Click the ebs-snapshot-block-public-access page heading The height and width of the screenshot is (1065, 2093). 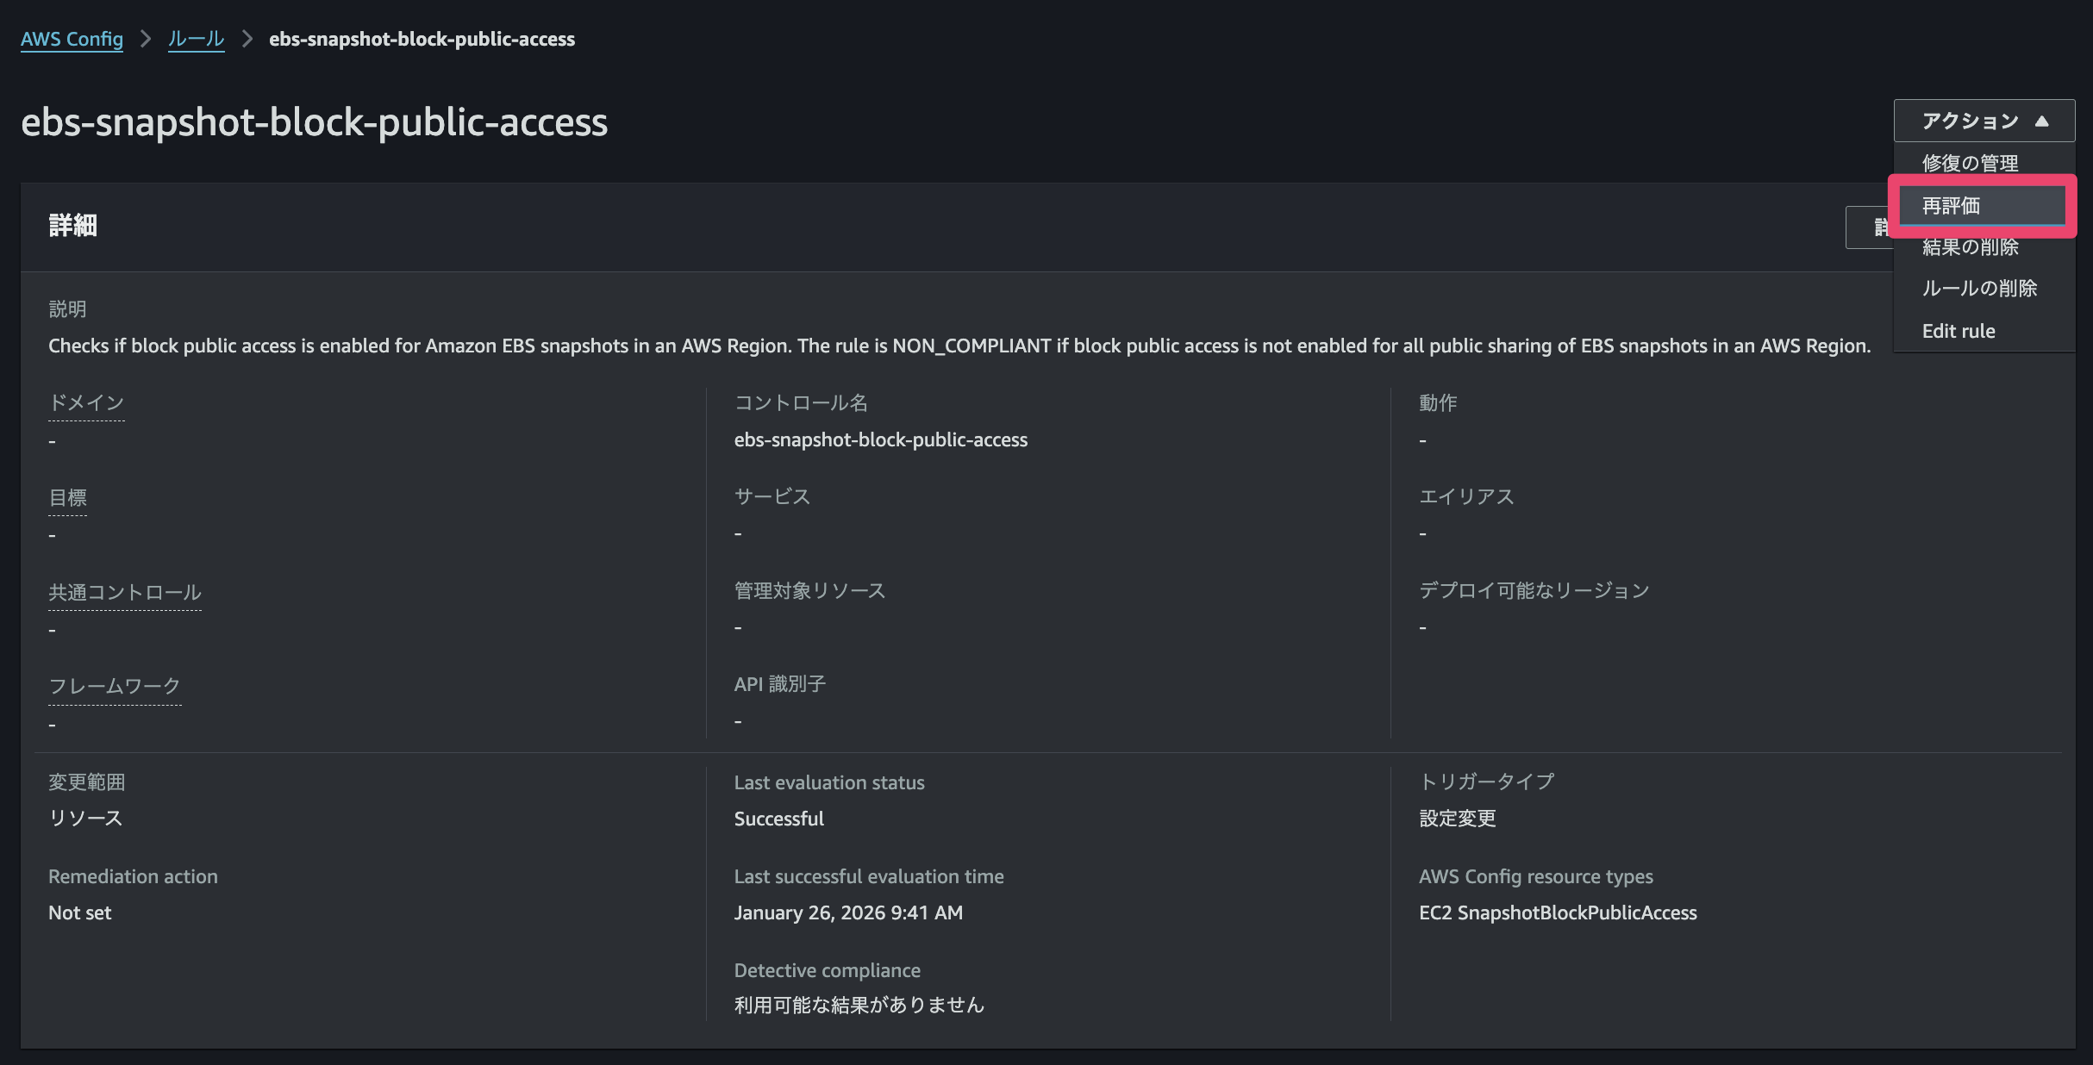314,122
